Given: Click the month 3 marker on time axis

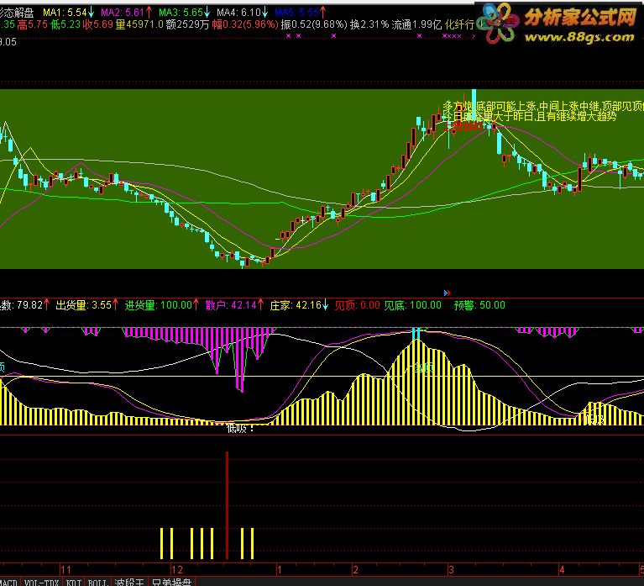Looking at the screenshot, I should tap(451, 569).
